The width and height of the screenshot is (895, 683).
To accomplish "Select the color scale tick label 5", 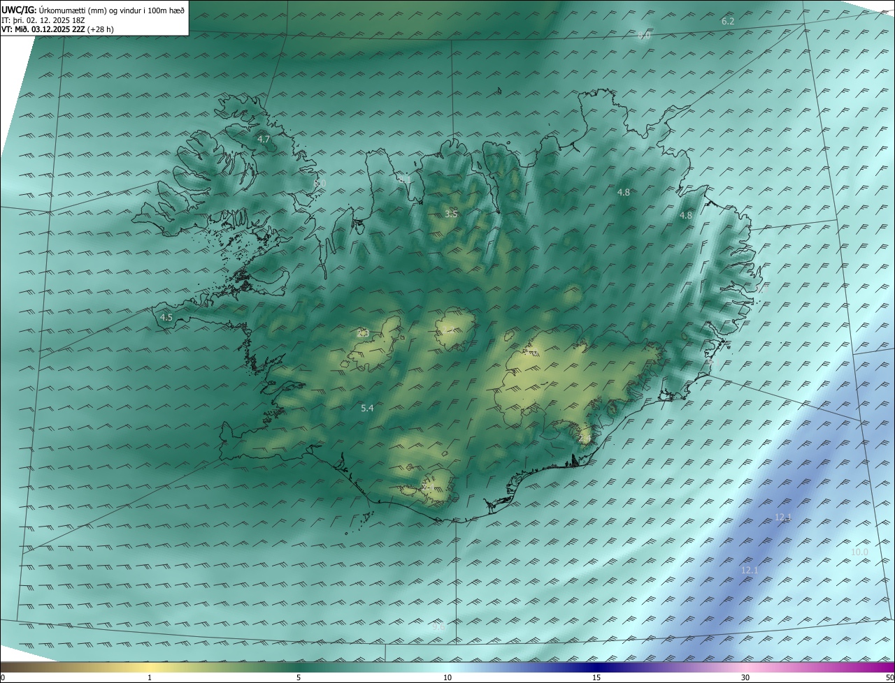I will click(299, 678).
